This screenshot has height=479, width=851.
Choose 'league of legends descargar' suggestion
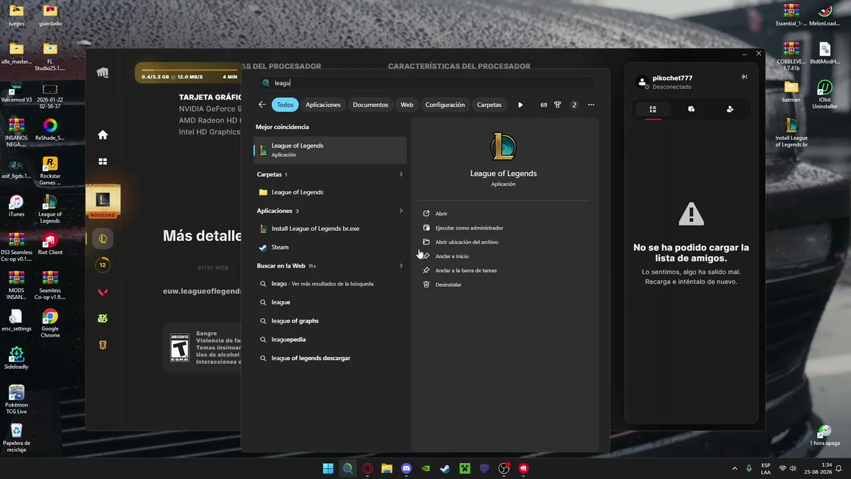click(x=330, y=358)
